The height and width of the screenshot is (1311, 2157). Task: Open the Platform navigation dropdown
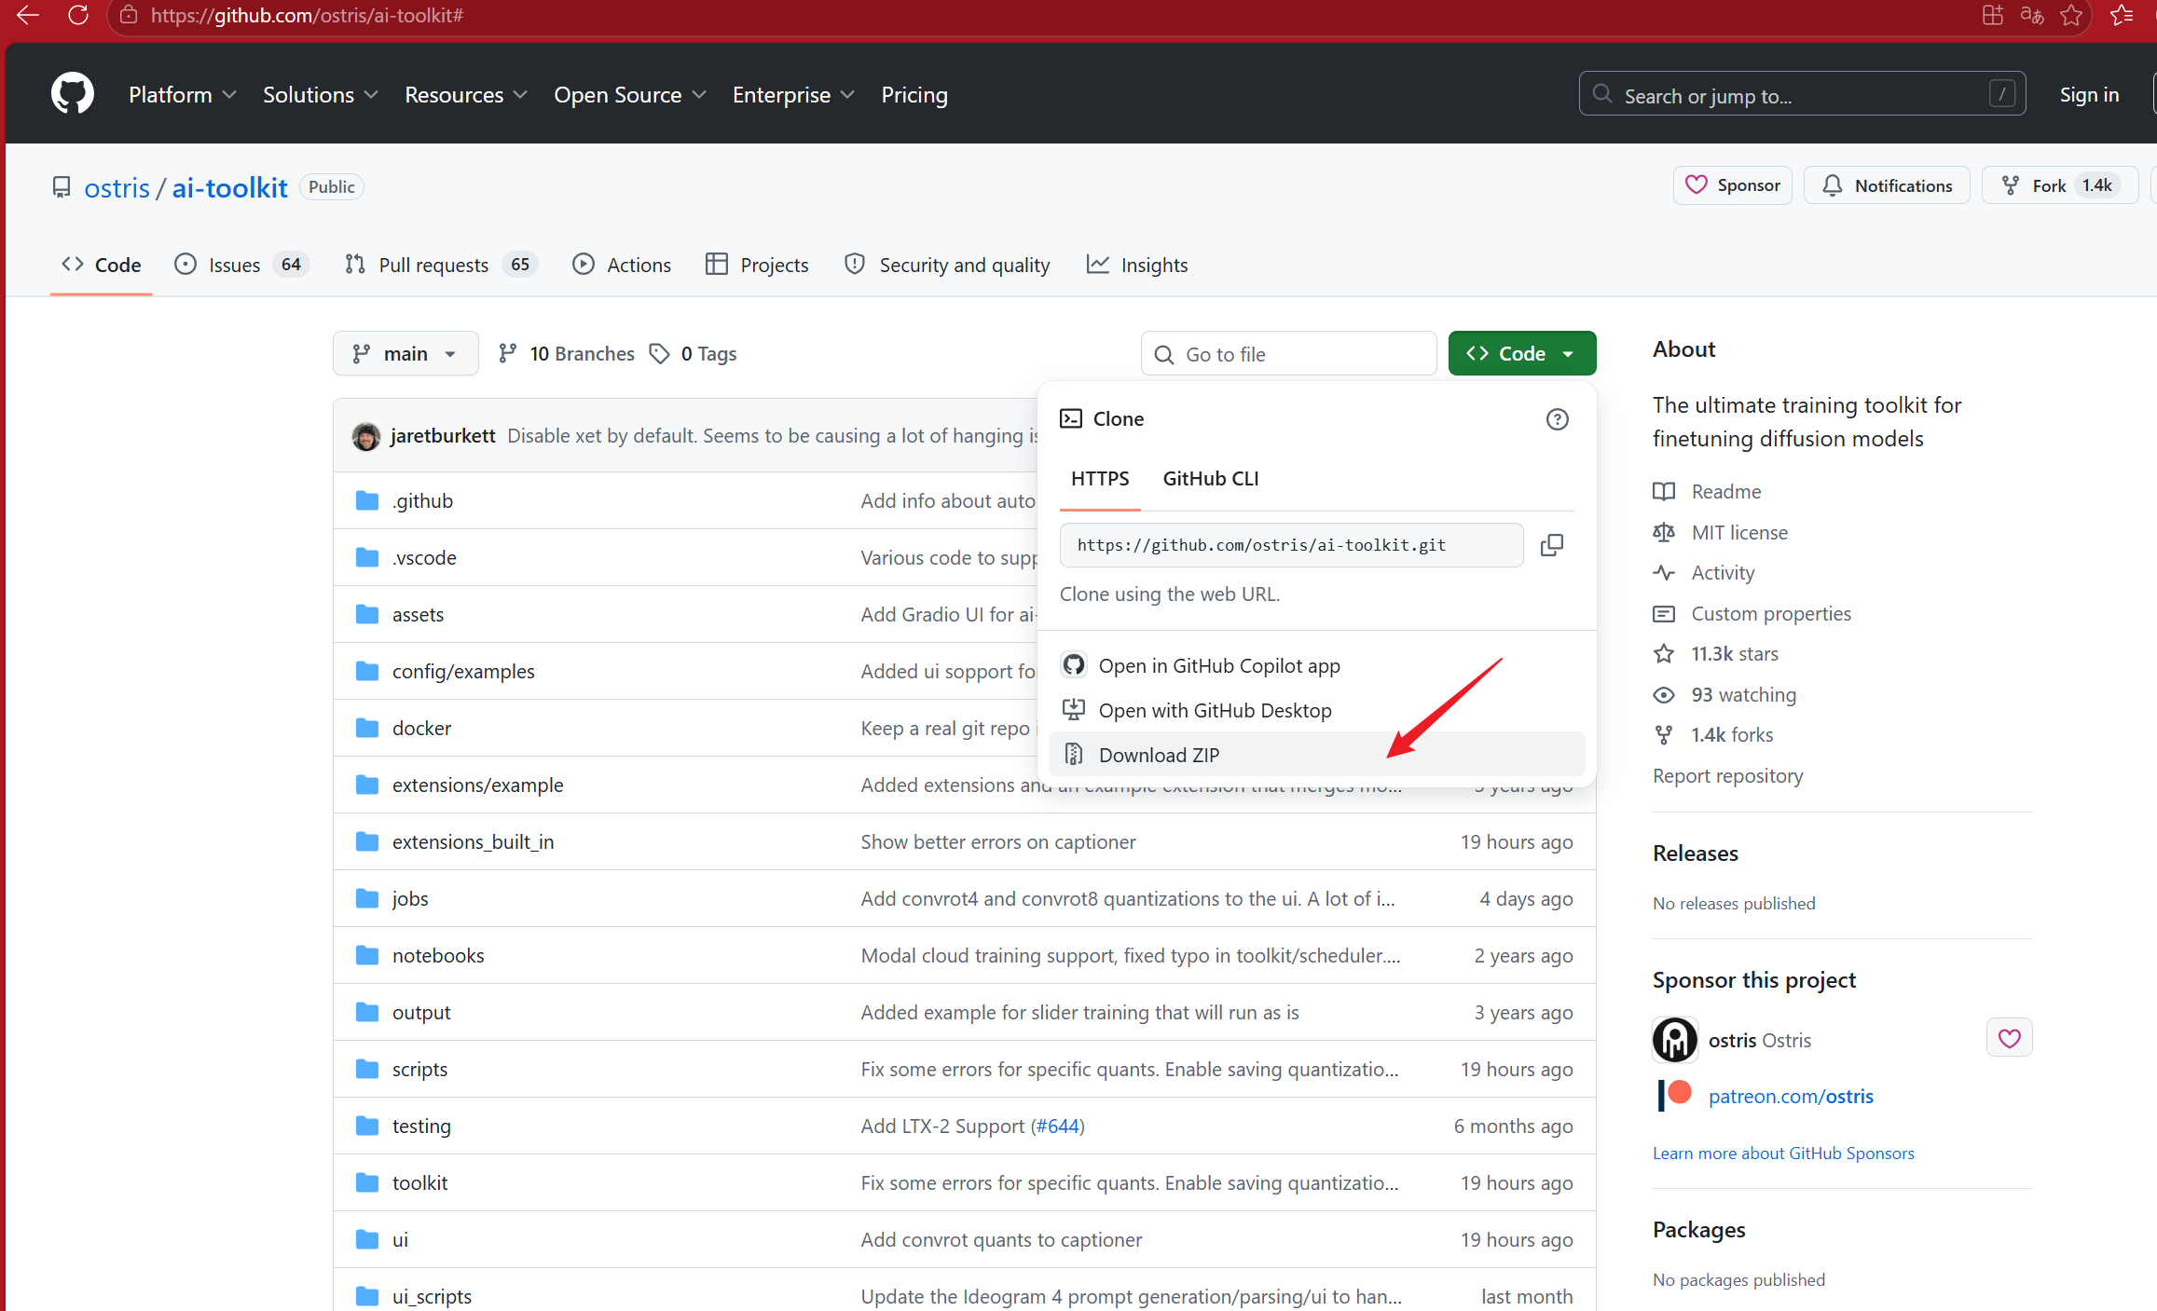point(183,95)
